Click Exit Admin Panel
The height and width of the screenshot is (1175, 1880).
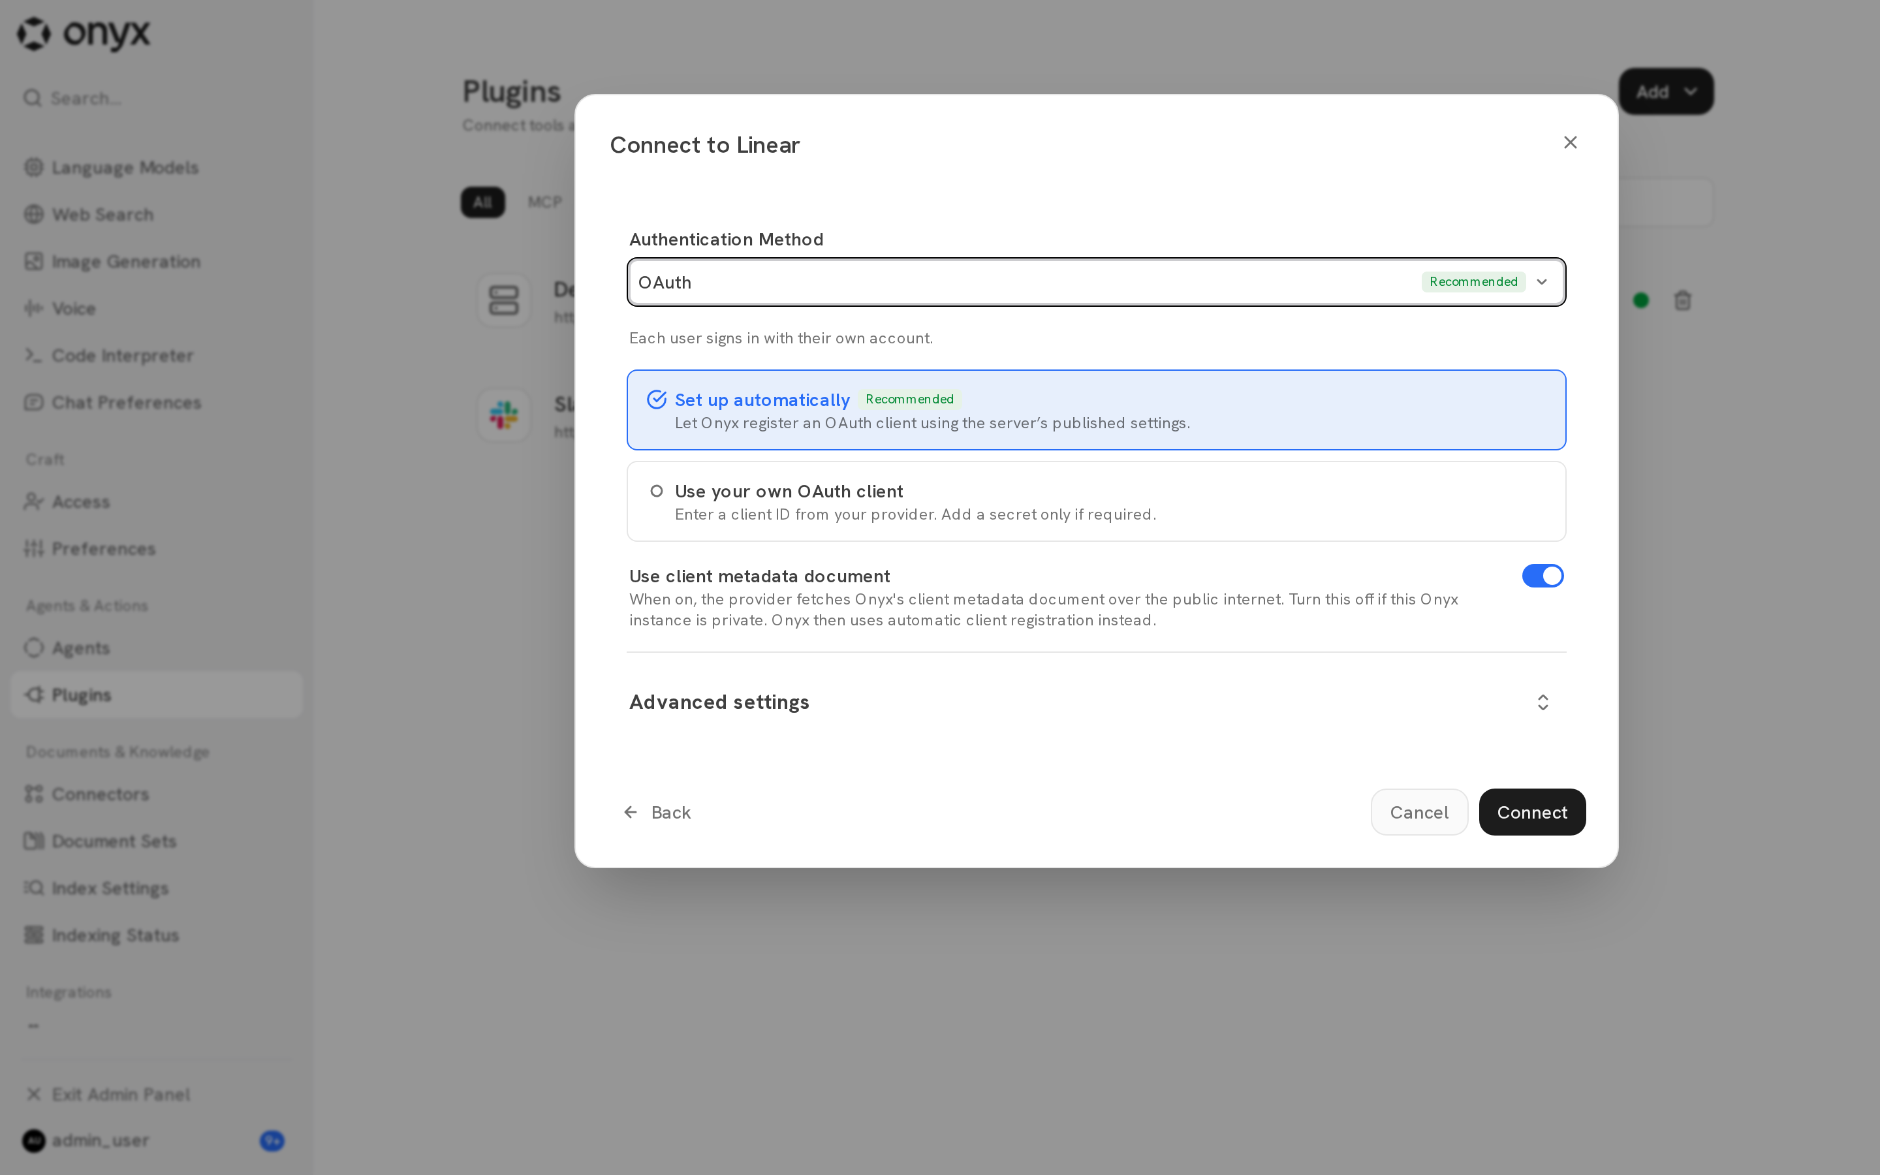[x=155, y=1094]
